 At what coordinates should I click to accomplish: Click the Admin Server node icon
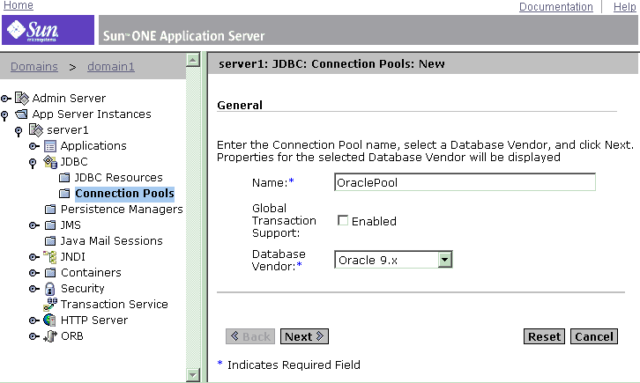22,99
